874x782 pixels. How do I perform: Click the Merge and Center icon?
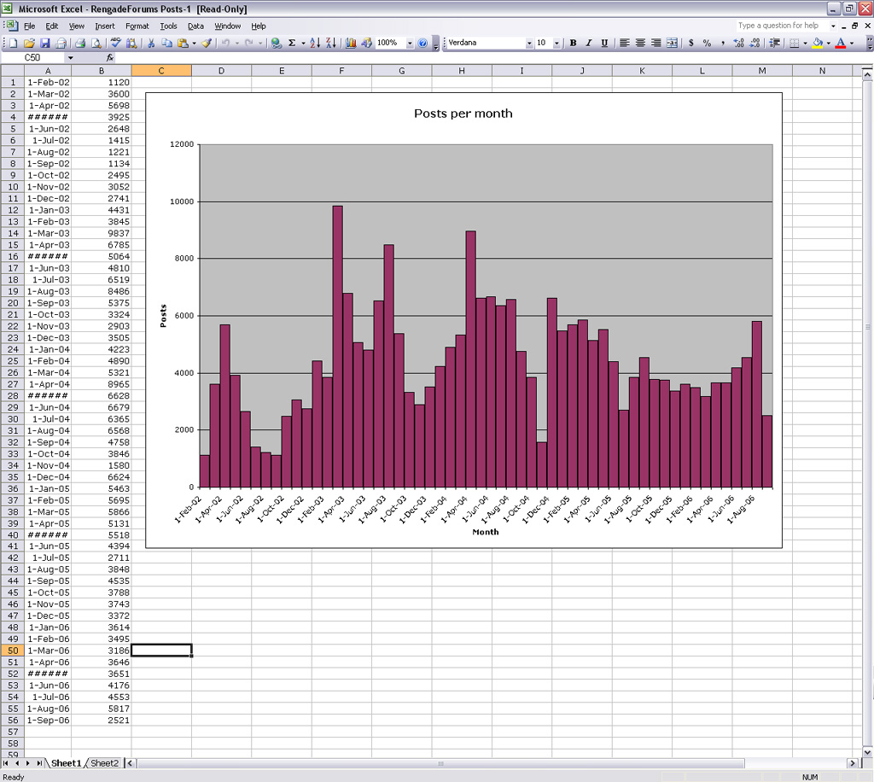point(672,43)
